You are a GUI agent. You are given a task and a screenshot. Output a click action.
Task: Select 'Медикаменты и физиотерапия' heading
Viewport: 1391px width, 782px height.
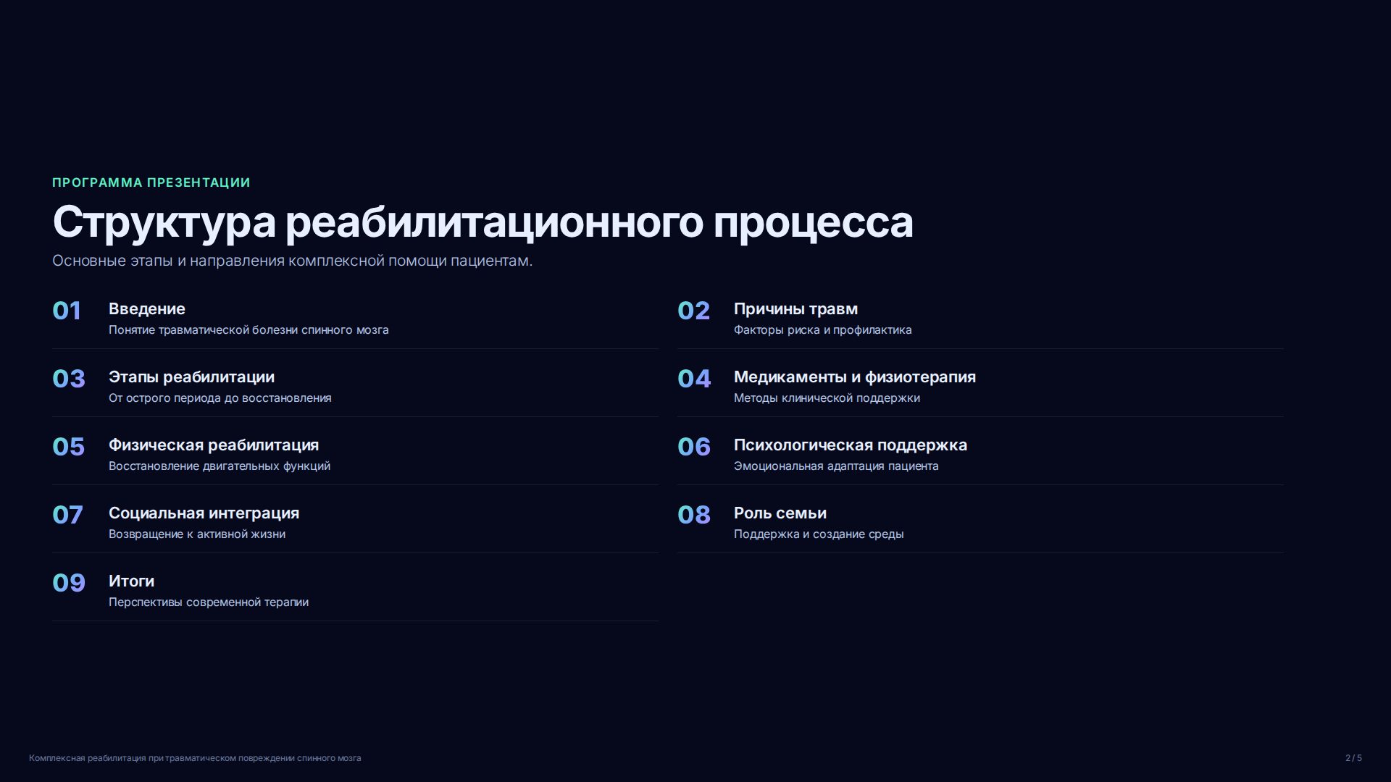(x=855, y=377)
